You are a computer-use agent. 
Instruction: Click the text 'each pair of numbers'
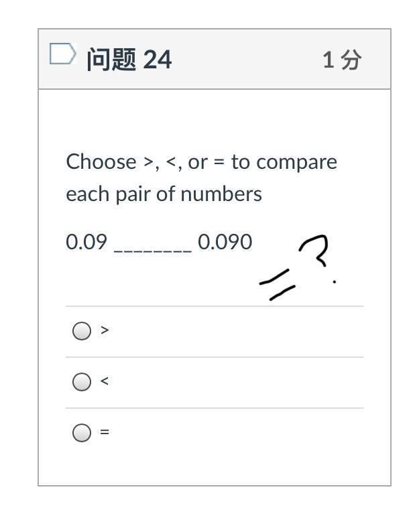pos(164,194)
